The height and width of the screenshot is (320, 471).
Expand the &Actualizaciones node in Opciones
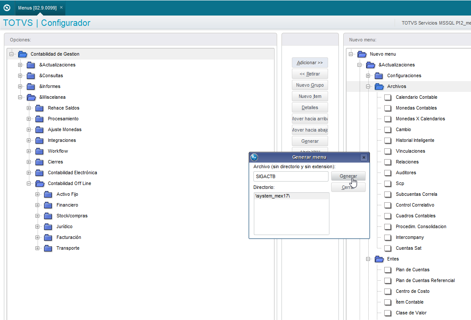point(20,65)
